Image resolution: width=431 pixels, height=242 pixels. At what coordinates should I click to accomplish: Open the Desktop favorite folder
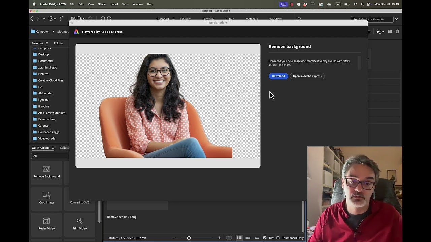coord(43,54)
